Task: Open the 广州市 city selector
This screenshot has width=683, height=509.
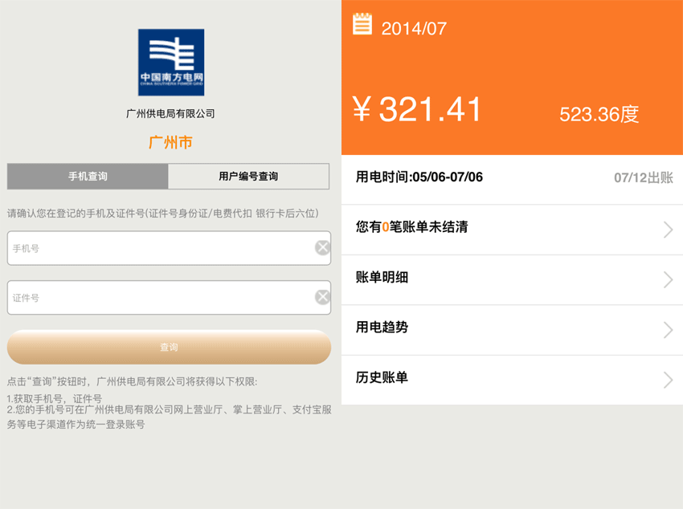Action: [x=170, y=143]
